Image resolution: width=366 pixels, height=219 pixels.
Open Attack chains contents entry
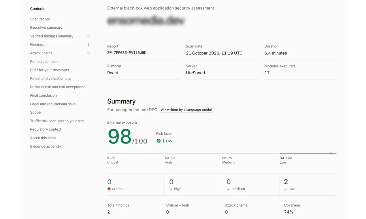(41, 53)
